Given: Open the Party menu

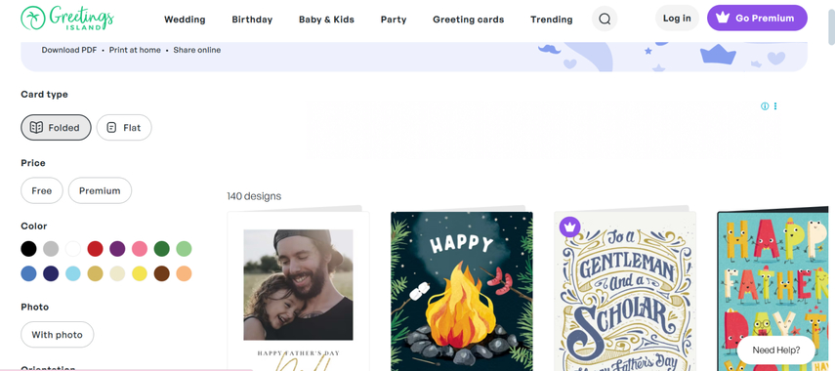Looking at the screenshot, I should point(394,20).
